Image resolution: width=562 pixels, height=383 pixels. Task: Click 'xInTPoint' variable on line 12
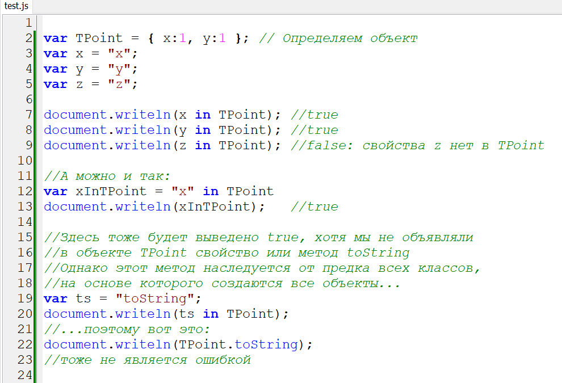[x=111, y=191]
